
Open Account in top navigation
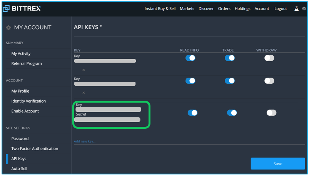(262, 9)
